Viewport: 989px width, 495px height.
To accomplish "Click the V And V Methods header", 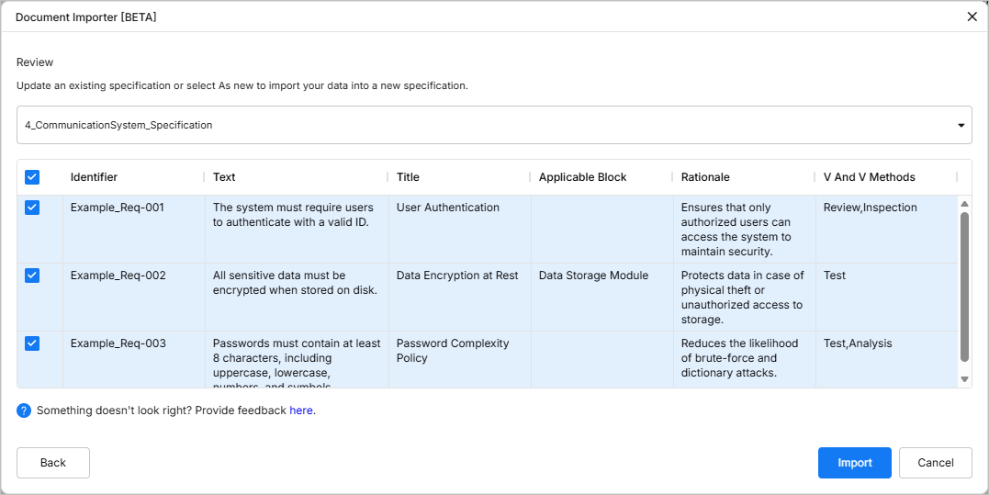I will point(869,177).
